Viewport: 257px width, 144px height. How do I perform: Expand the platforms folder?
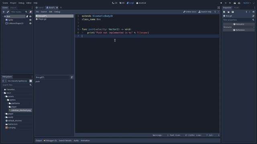coord(8,103)
